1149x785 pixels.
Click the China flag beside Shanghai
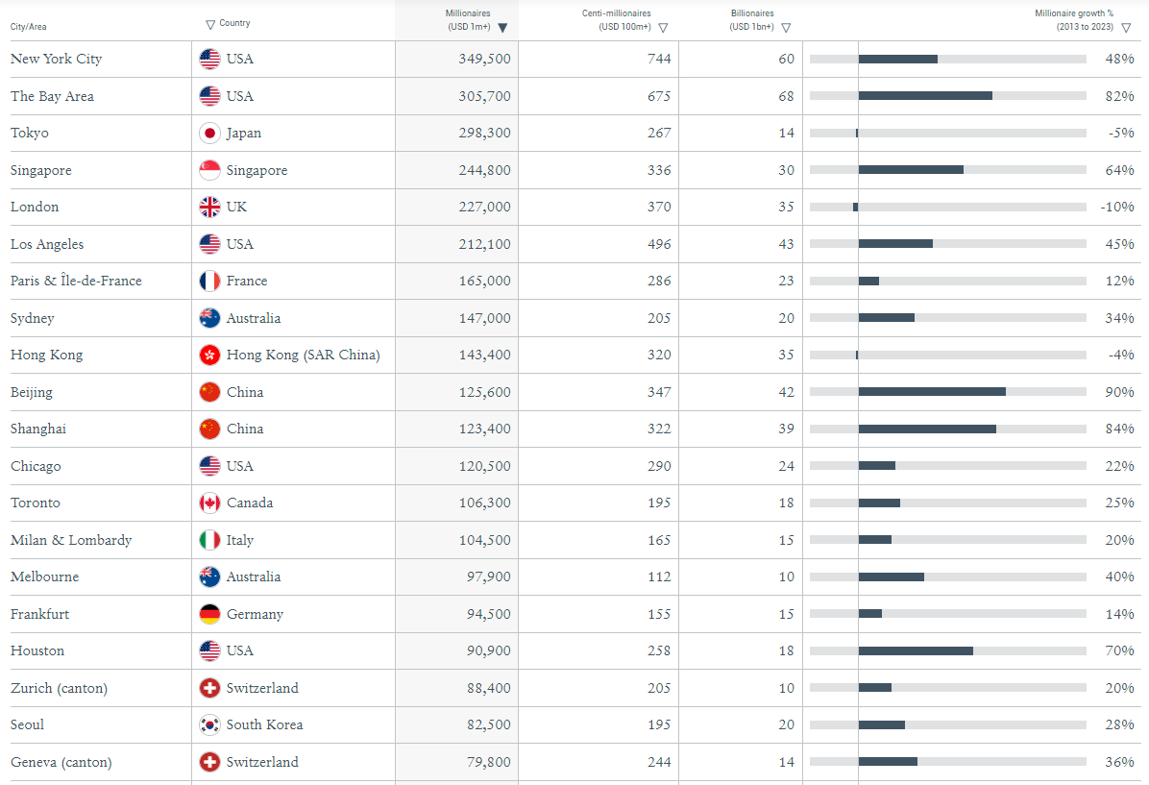coord(209,429)
